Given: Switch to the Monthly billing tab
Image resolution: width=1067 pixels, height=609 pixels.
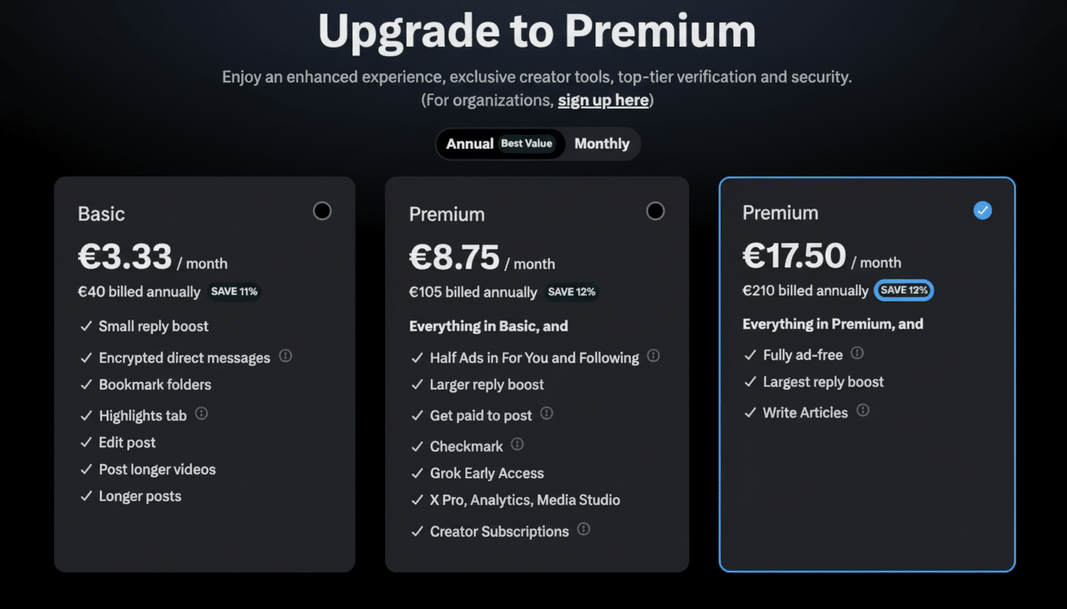Looking at the screenshot, I should (601, 144).
